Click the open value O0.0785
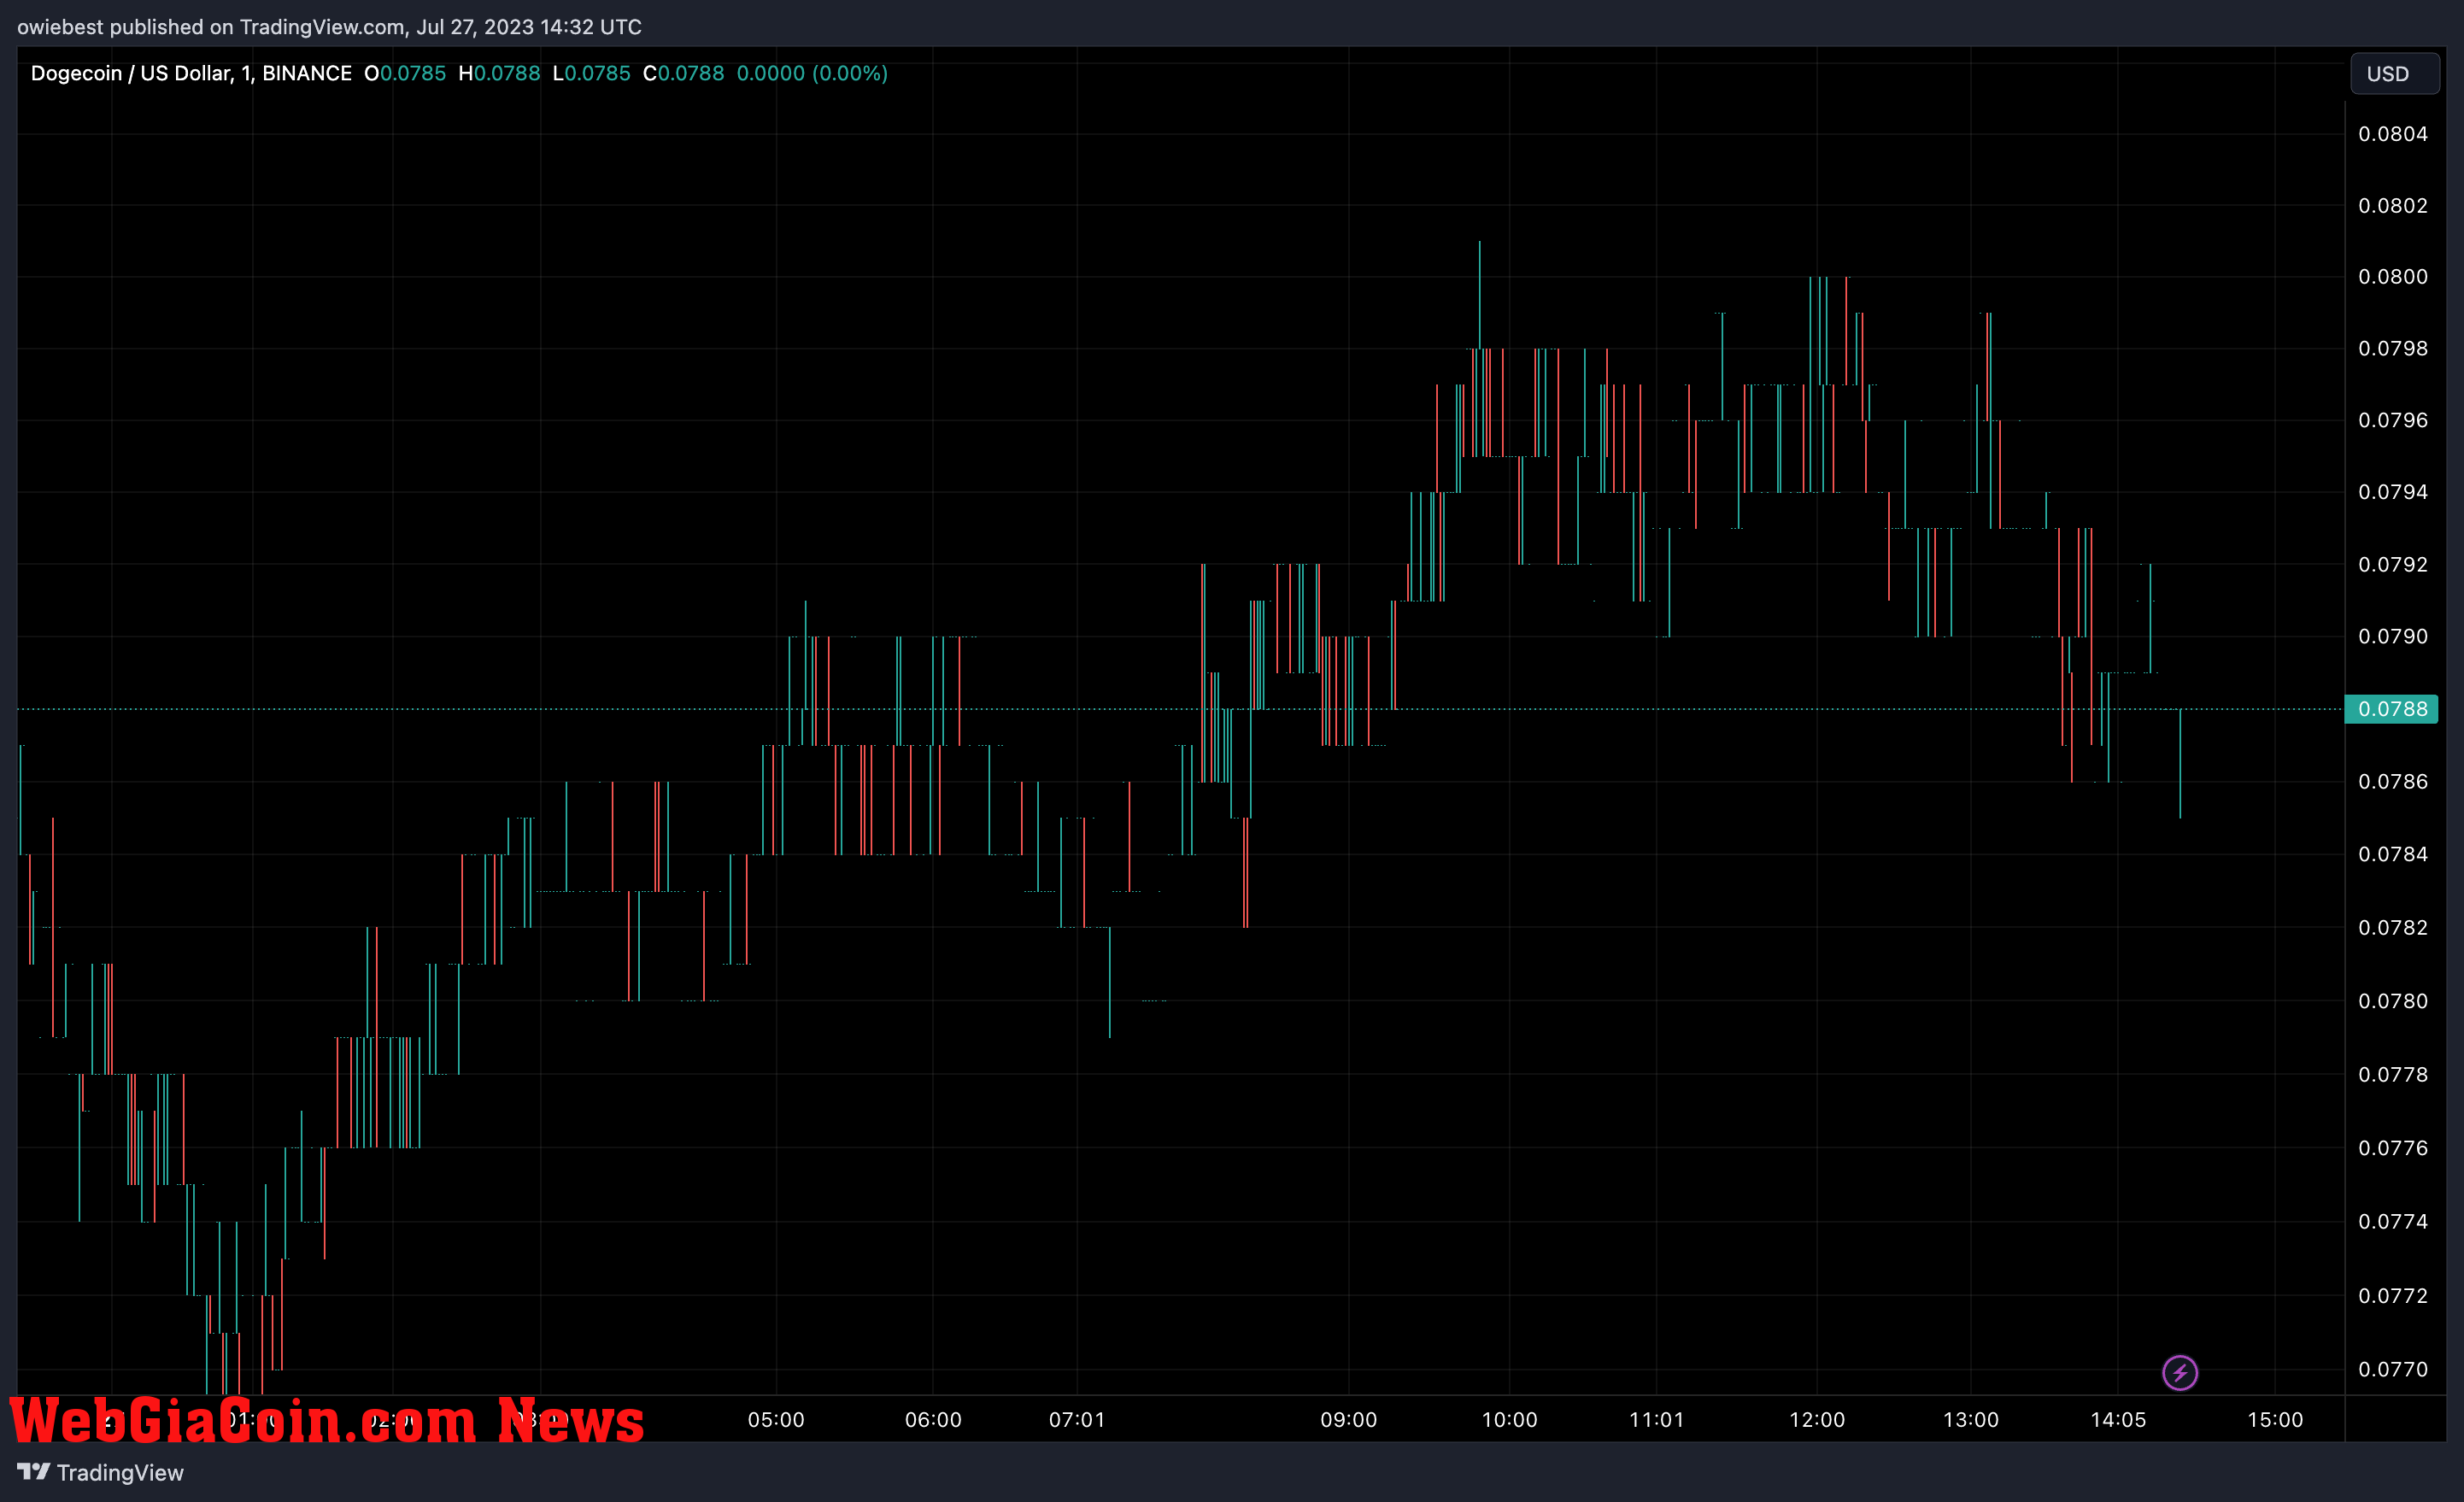 [405, 73]
